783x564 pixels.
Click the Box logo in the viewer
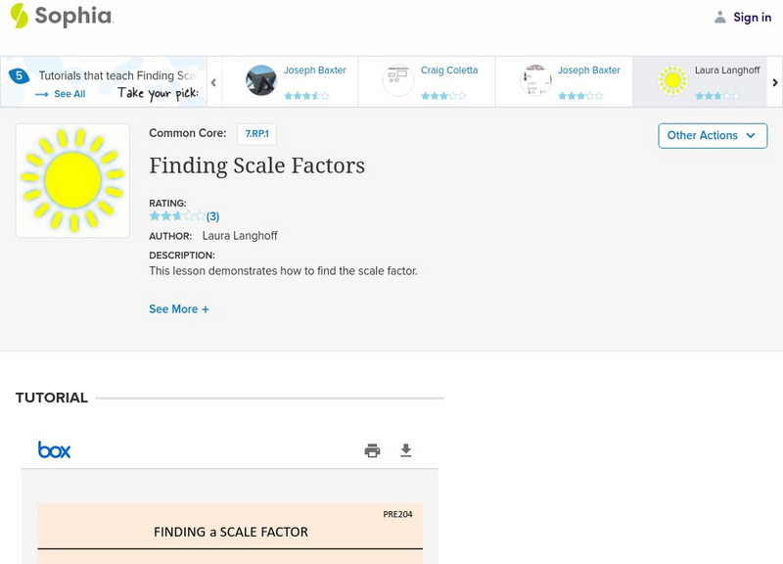(x=55, y=449)
